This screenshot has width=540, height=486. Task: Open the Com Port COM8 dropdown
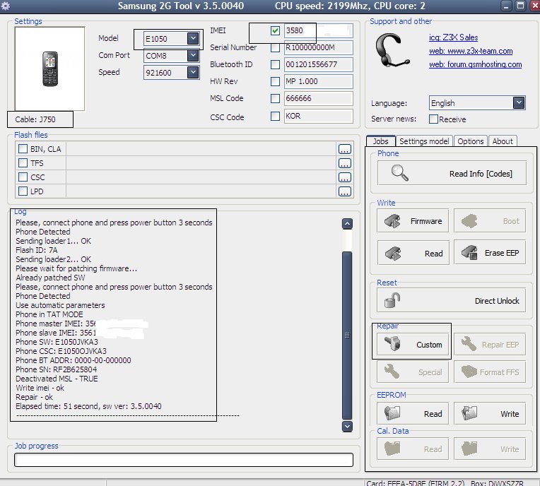193,55
